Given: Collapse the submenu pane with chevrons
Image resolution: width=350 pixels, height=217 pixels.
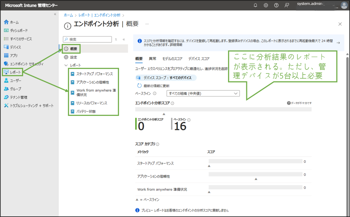Looking at the screenshot, I should [124, 39].
